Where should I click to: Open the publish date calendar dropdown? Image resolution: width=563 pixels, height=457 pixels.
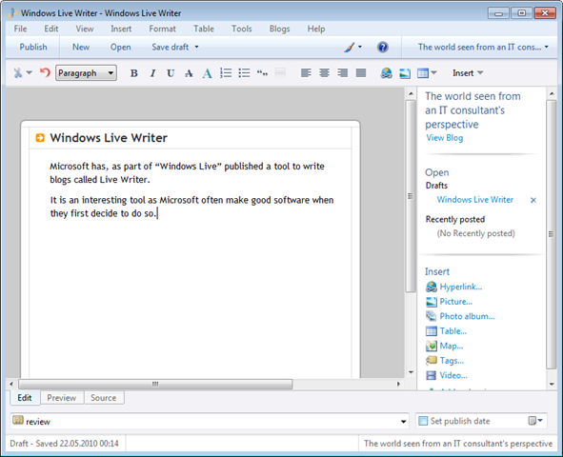pyautogui.click(x=535, y=421)
